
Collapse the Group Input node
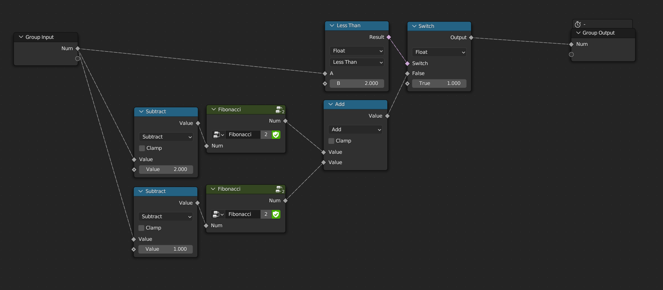coord(21,37)
